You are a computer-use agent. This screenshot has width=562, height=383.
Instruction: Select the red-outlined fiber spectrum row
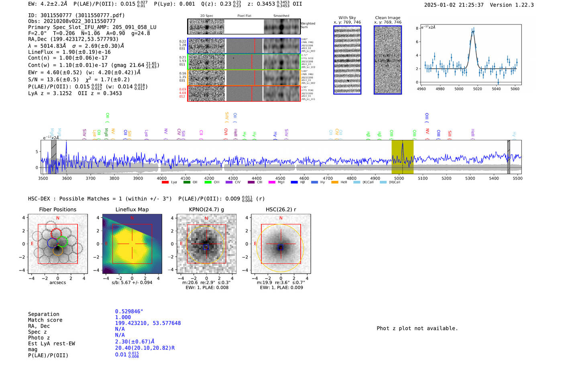[x=244, y=93]
